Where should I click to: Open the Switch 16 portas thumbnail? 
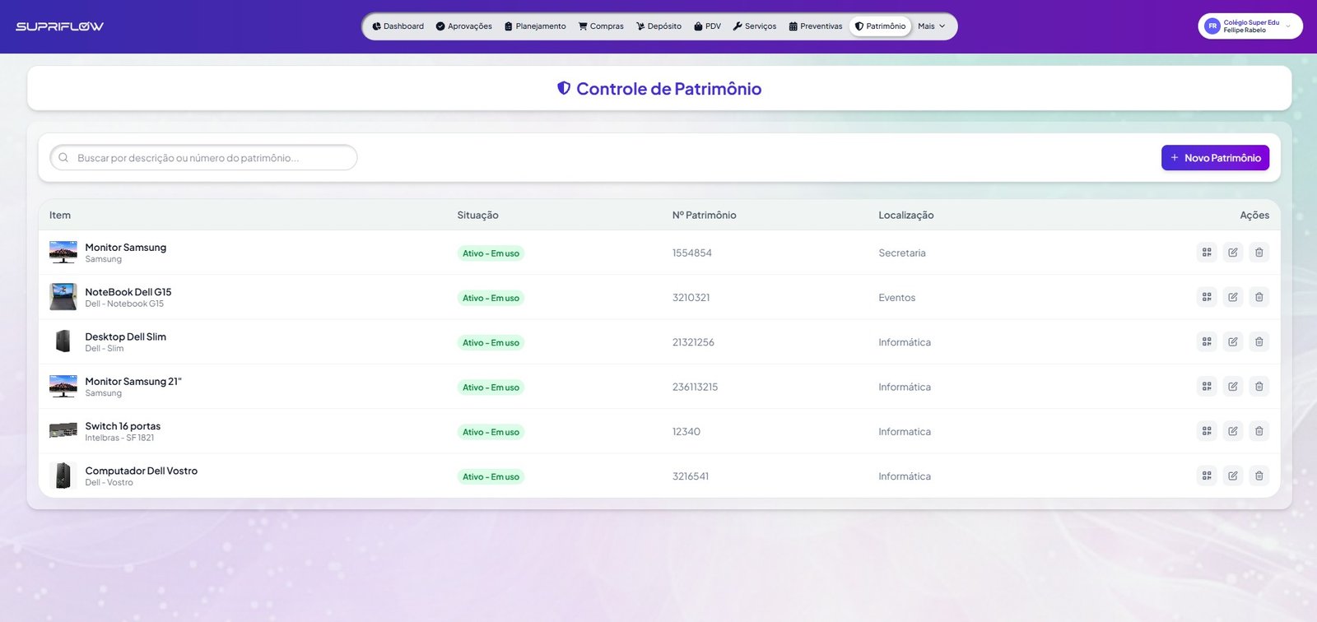[63, 430]
